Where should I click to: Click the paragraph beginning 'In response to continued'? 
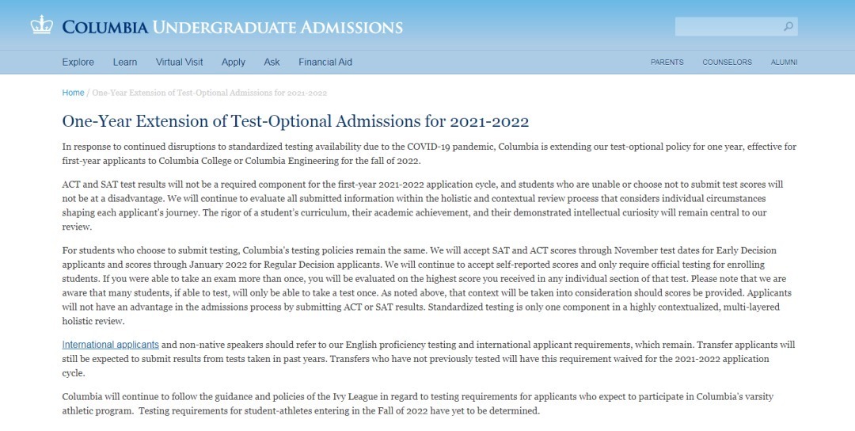tap(429, 154)
